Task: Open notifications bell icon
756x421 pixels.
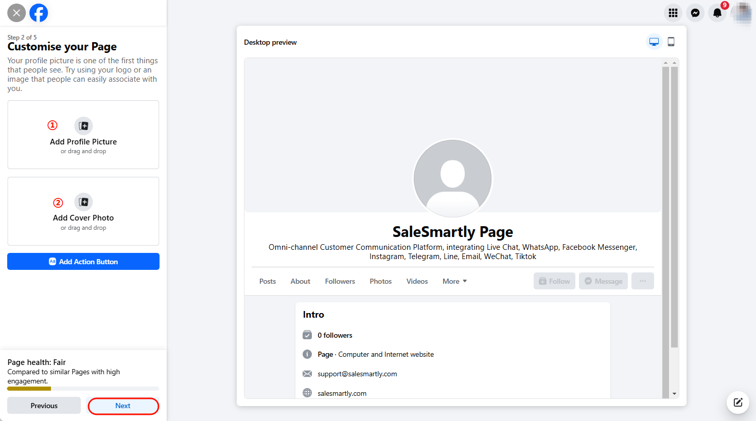Action: coord(717,13)
